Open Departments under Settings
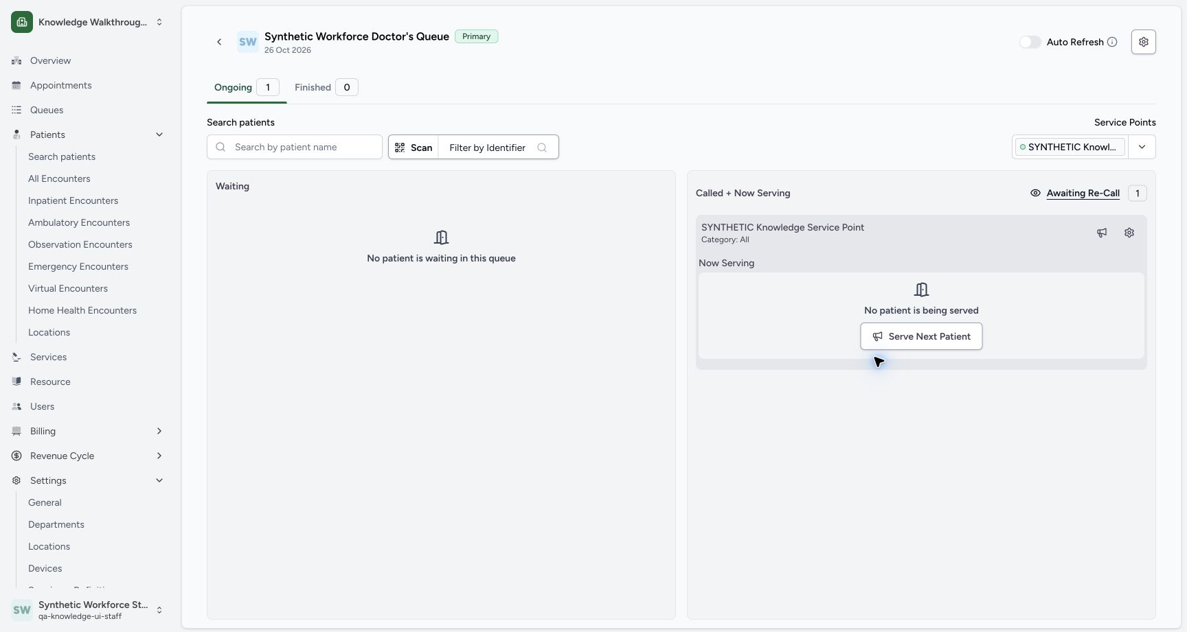The height and width of the screenshot is (632, 1187). (x=56, y=524)
